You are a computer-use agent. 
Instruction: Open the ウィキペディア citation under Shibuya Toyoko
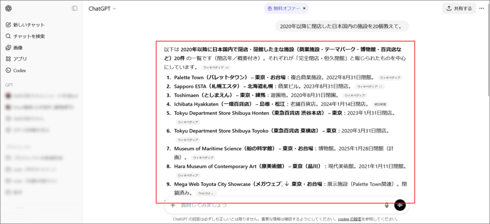188,140
